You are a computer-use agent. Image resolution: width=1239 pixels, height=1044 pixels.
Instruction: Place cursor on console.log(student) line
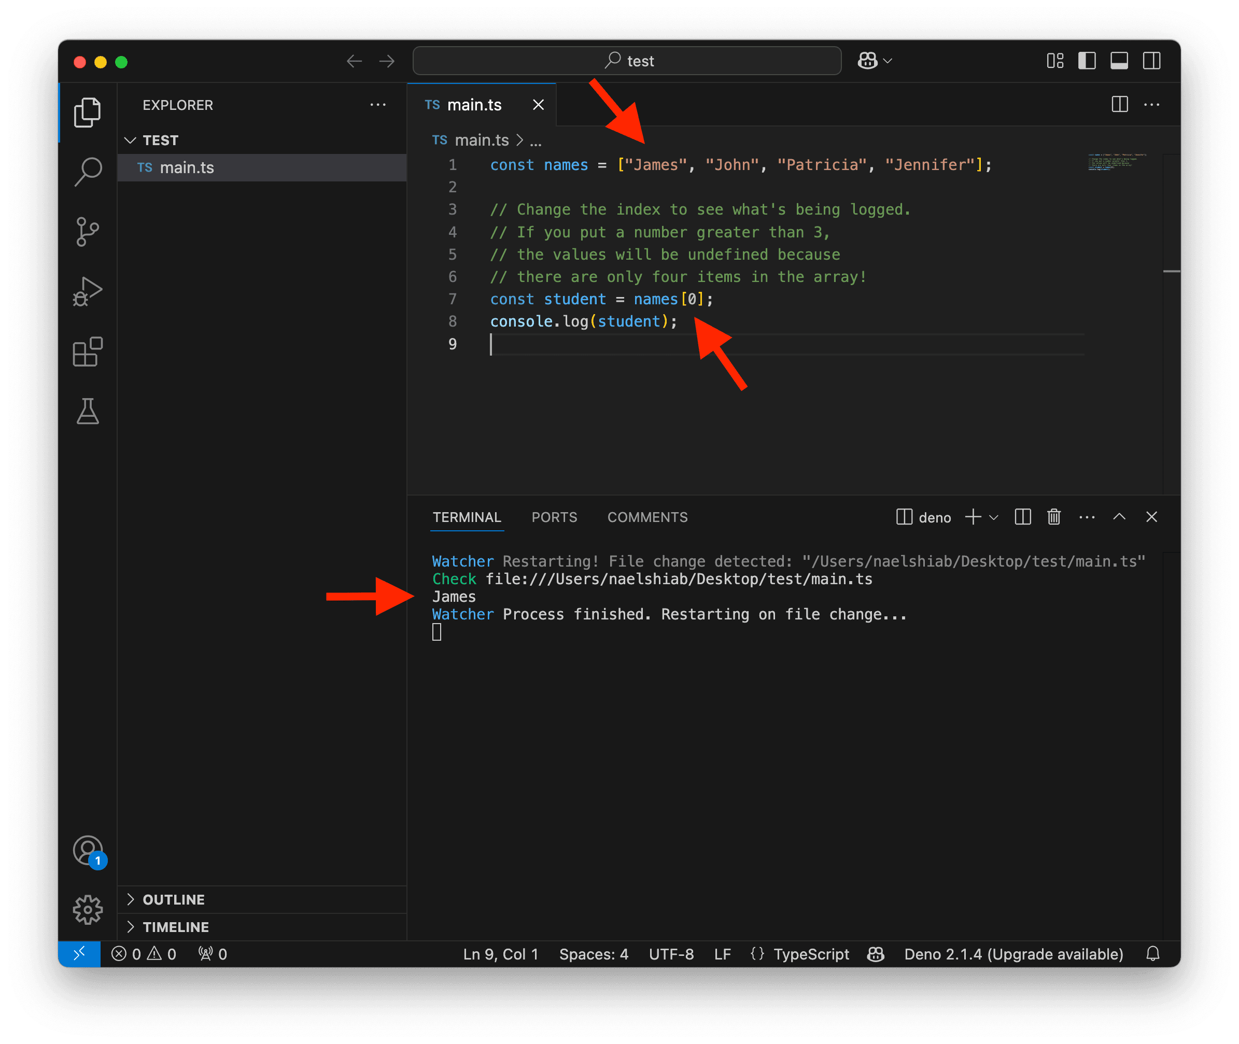[x=583, y=321]
